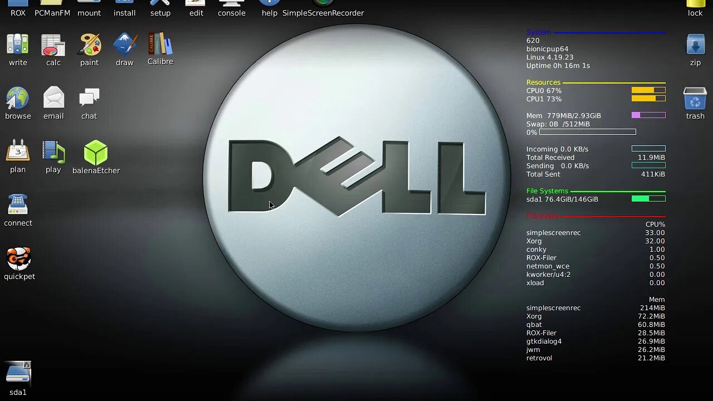
Task: Click the Resources section heading
Action: (543, 82)
